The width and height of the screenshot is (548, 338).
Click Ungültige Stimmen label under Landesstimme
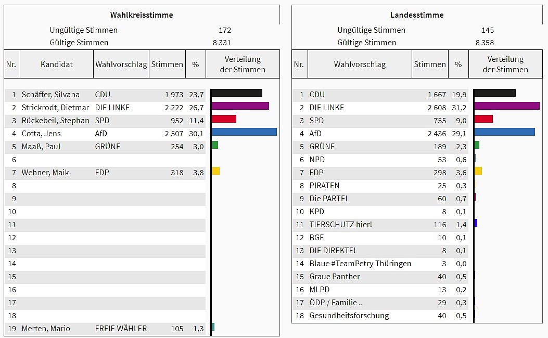(x=371, y=30)
